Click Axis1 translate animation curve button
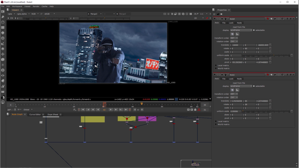This screenshot has width=299, height=168. (270, 101)
